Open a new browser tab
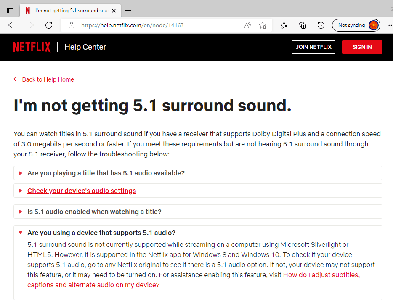This screenshot has width=393, height=302. point(128,11)
